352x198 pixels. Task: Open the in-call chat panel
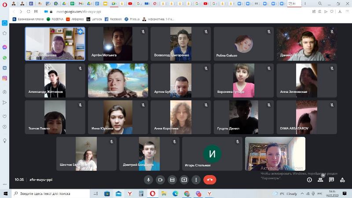(x=331, y=180)
